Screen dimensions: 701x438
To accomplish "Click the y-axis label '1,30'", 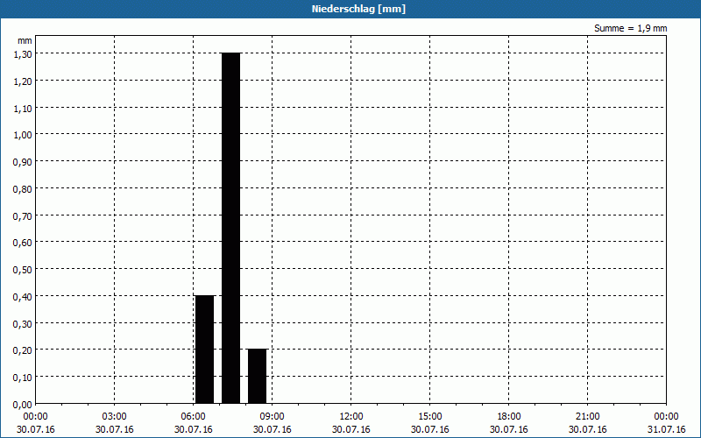I will coord(23,54).
